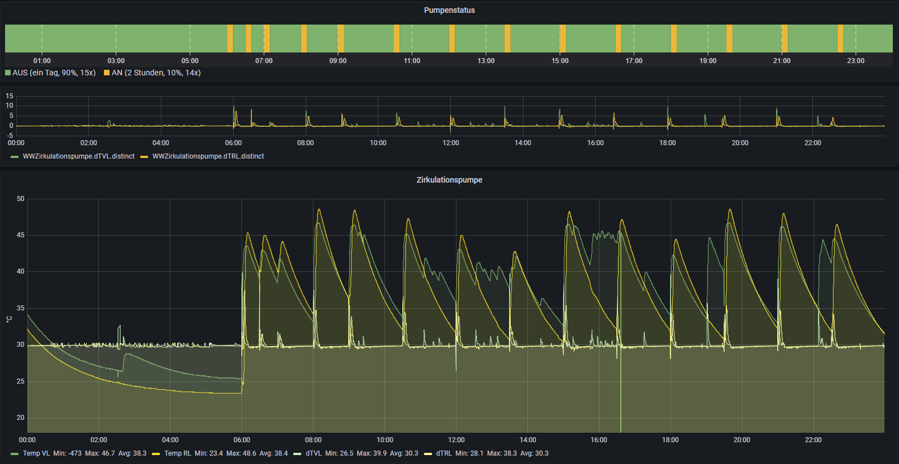Click the dTVL legend color marker

click(297, 454)
